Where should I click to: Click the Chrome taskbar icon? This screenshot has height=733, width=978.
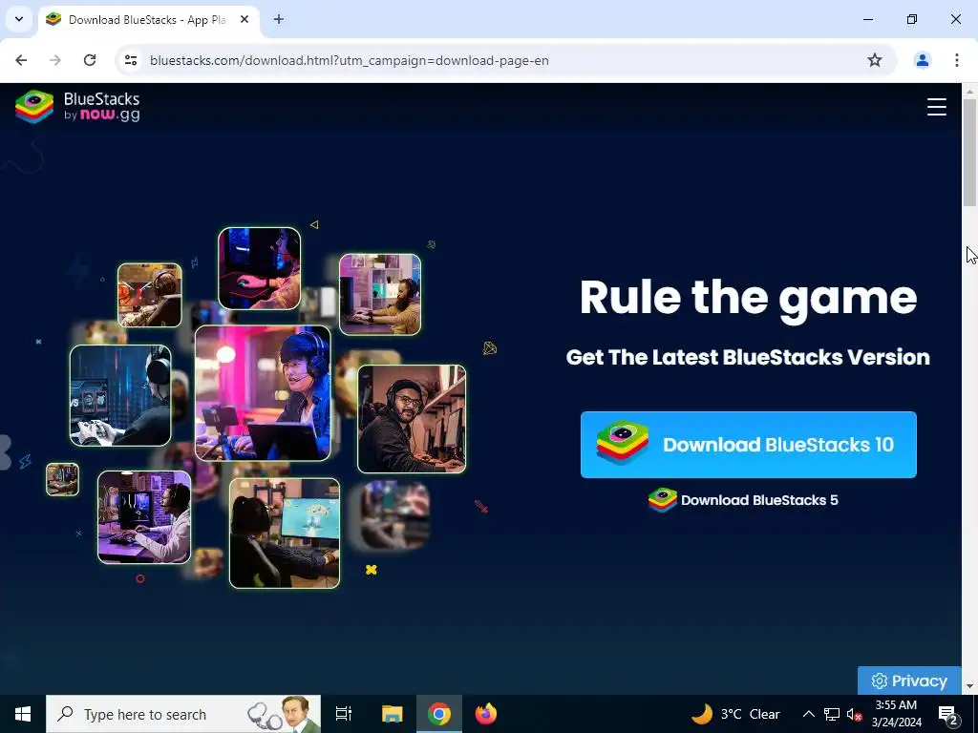click(439, 714)
